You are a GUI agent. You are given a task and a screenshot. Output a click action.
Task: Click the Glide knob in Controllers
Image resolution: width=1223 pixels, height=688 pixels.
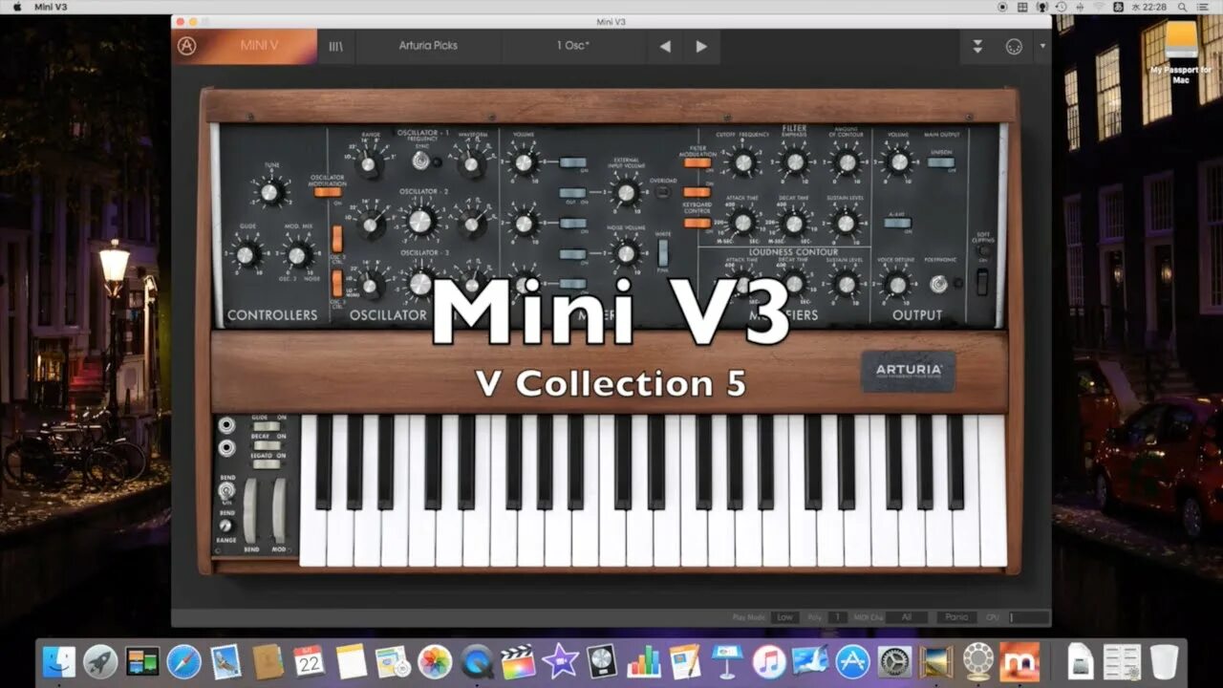click(247, 254)
